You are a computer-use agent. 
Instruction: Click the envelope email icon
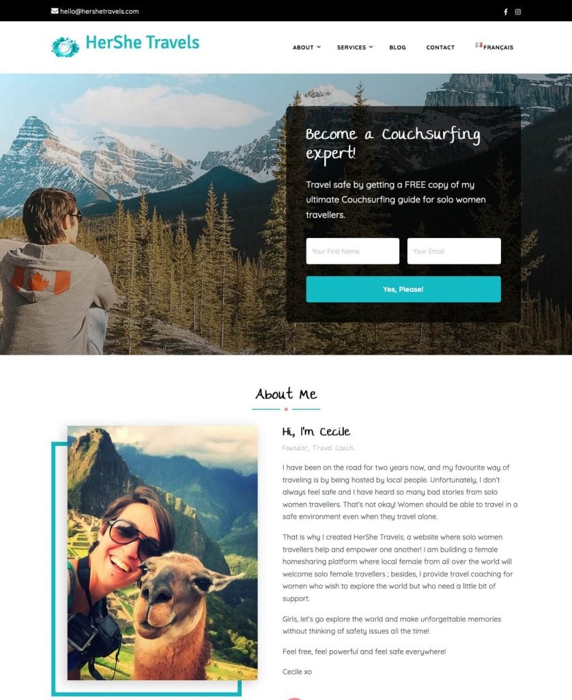[55, 11]
